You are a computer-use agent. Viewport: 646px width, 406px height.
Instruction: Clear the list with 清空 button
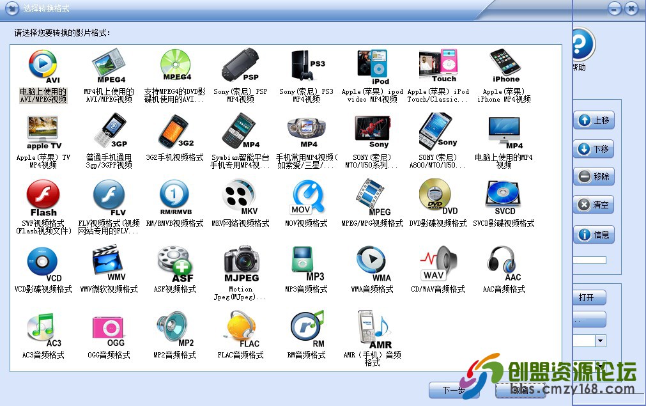(x=594, y=205)
